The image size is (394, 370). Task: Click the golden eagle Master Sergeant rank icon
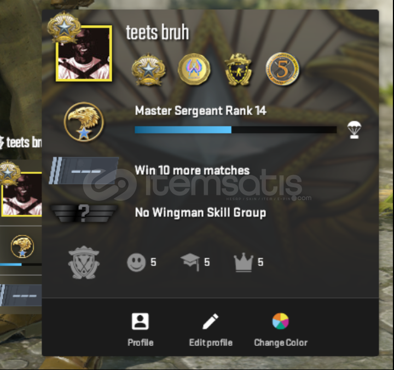coord(84,122)
